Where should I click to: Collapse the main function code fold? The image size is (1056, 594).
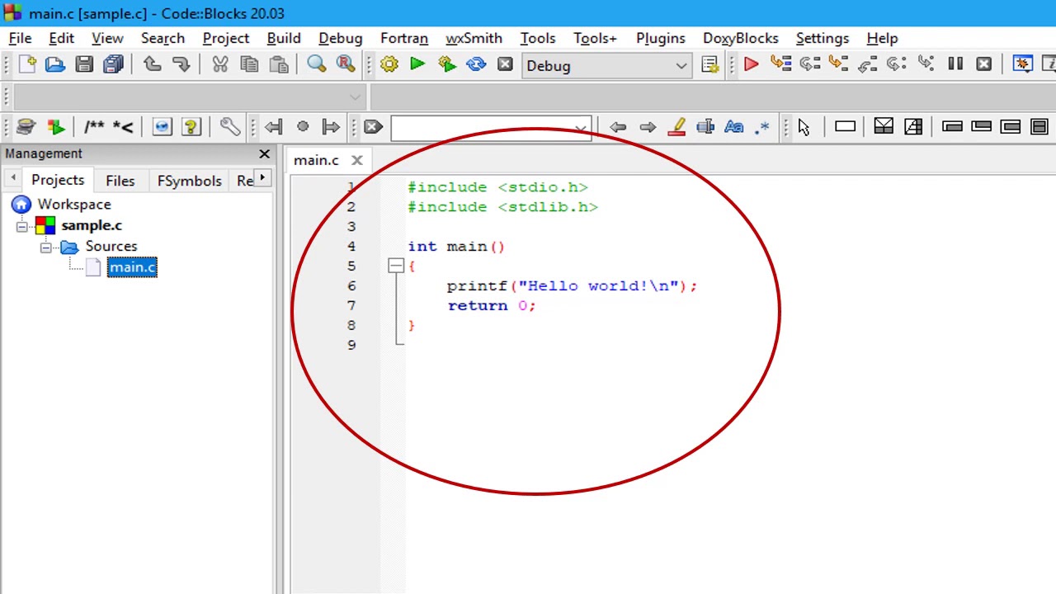point(395,266)
